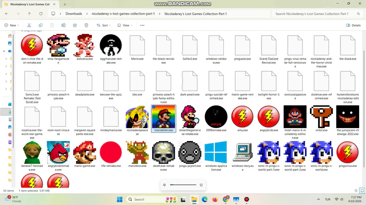Switch to large icons view in status bar
Viewport: 366px width, 205px height.
[x=362, y=190]
